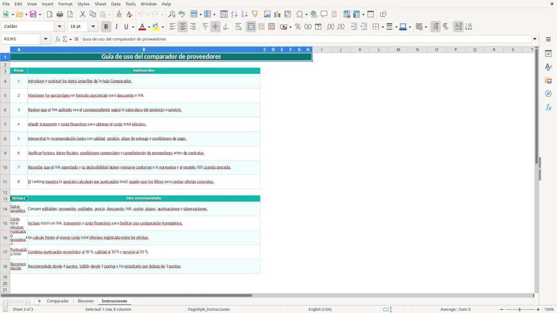Open the Data menu
This screenshot has width=557, height=313.
coord(116,4)
